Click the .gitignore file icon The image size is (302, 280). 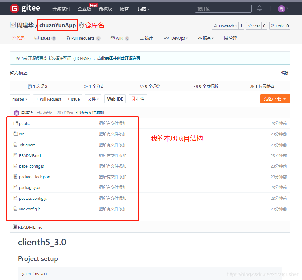coord(15,145)
